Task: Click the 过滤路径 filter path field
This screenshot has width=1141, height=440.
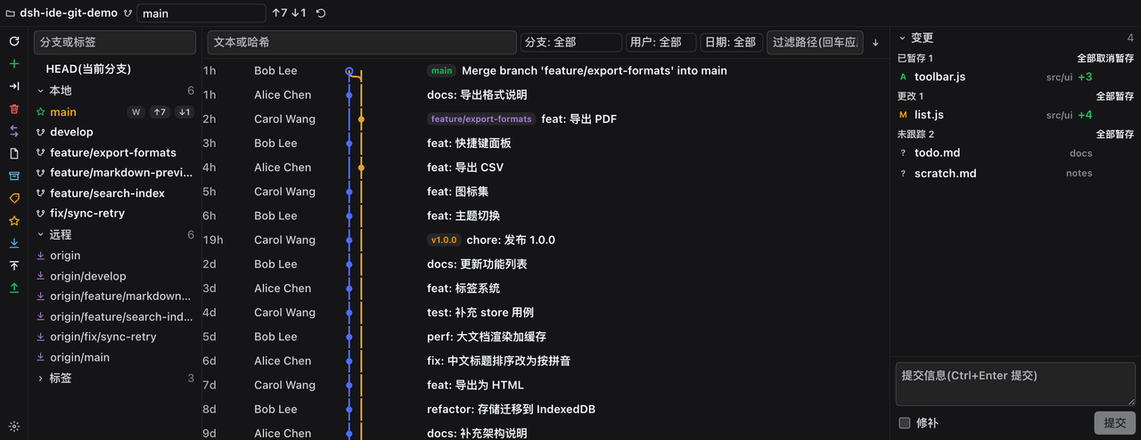Action: pyautogui.click(x=815, y=43)
